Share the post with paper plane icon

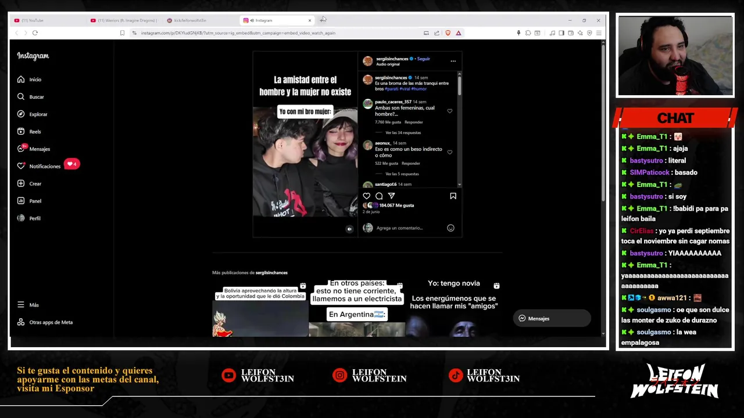pyautogui.click(x=391, y=196)
